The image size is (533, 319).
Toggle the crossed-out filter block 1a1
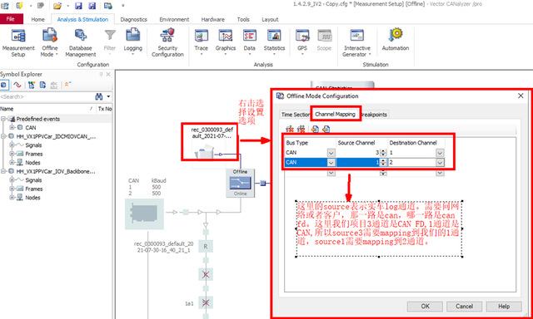click(206, 302)
